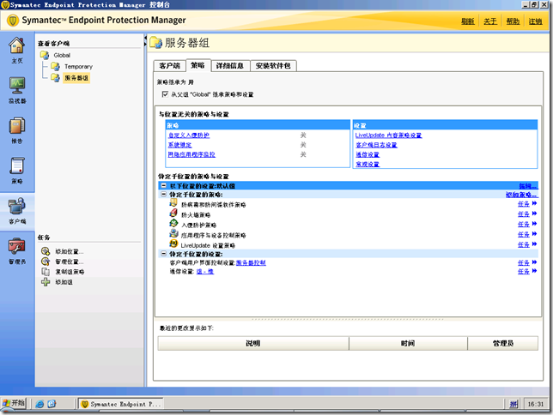553x415 pixels.
Task: Click the 添加位置 (Add Location) task icon
Action: pyautogui.click(x=46, y=251)
